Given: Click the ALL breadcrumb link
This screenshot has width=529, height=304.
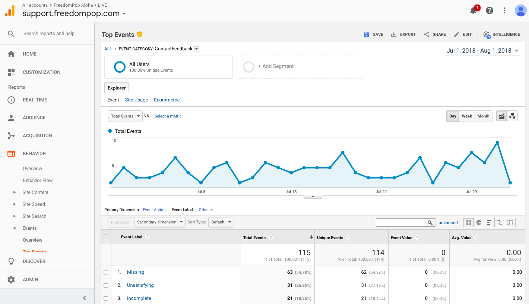Looking at the screenshot, I should (x=108, y=49).
